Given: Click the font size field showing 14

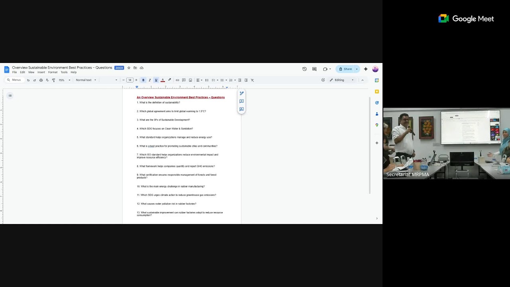Looking at the screenshot, I should [130, 80].
